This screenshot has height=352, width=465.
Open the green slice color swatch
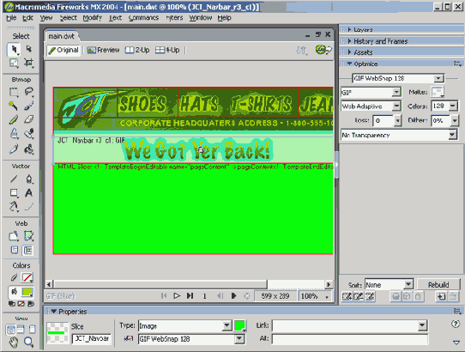(239, 325)
